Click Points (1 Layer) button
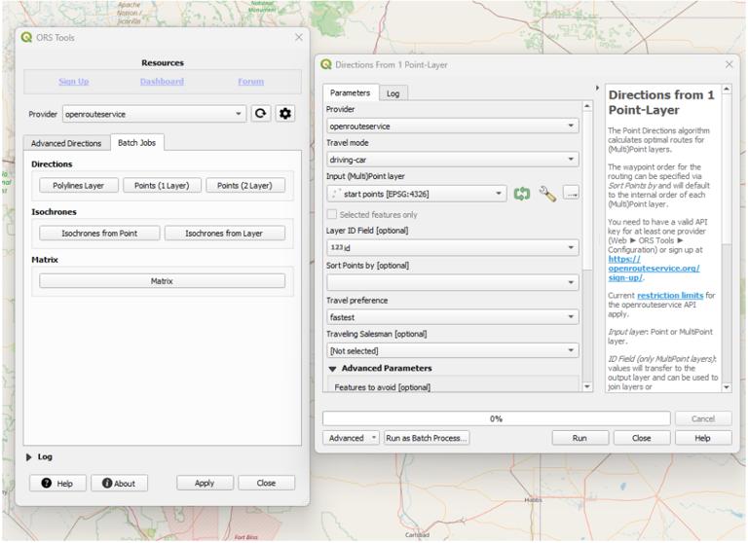748x543 pixels. coord(162,186)
